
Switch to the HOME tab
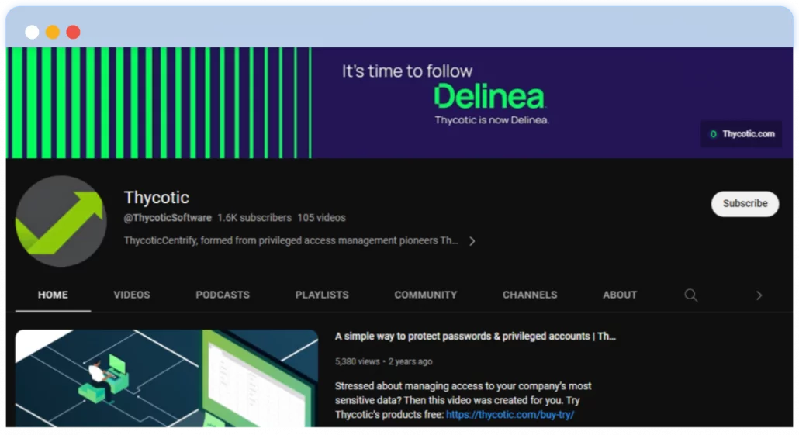[53, 295]
